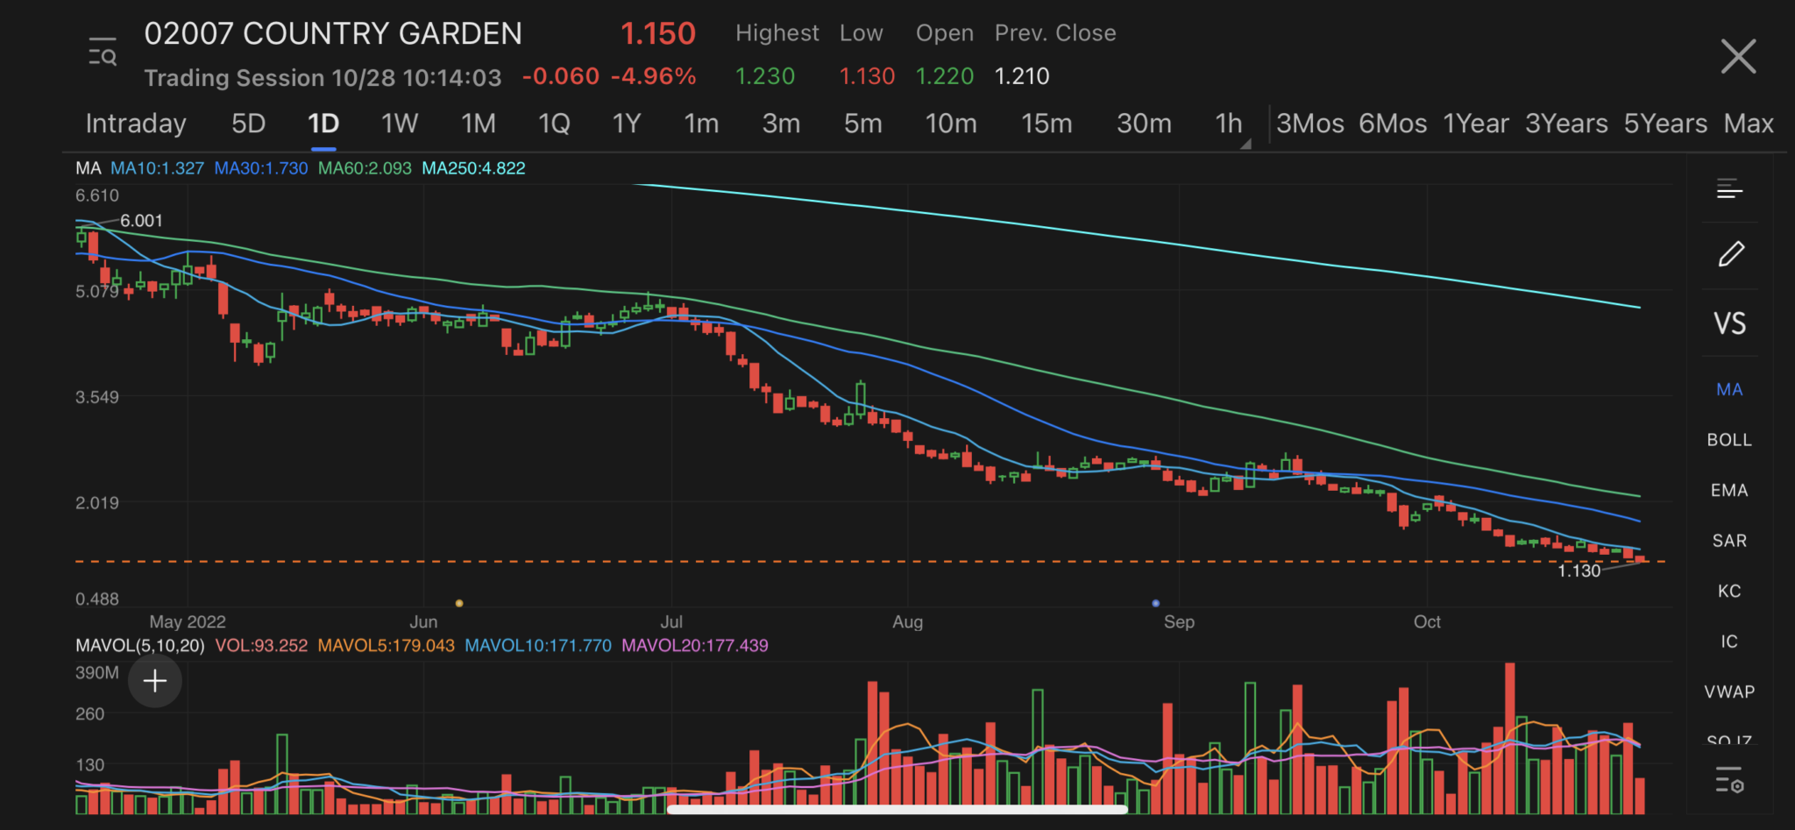Switch to 10m minute chart
This screenshot has width=1795, height=830.
(951, 124)
